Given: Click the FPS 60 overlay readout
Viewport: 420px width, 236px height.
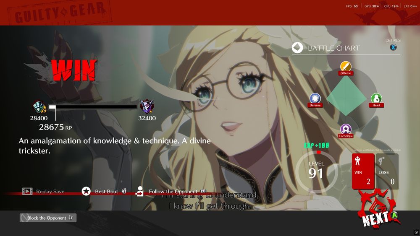Looking at the screenshot, I should click(352, 6).
